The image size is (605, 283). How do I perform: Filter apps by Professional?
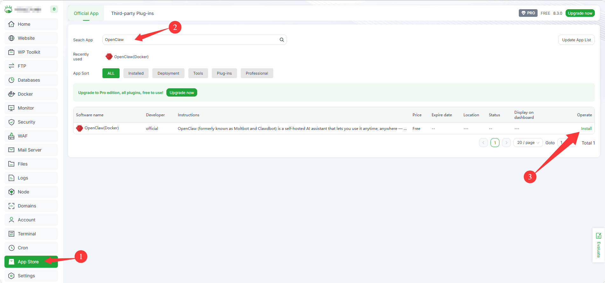[257, 73]
